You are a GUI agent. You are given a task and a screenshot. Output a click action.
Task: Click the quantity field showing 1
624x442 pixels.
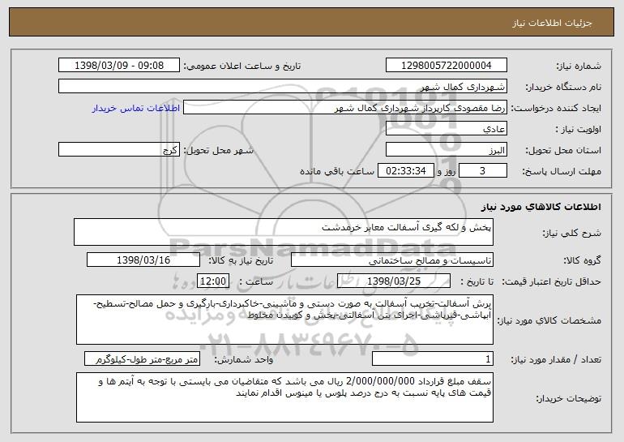point(433,358)
